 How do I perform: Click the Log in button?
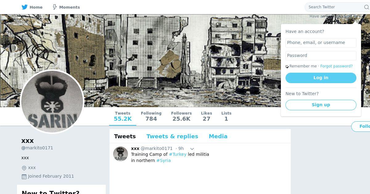pyautogui.click(x=321, y=78)
